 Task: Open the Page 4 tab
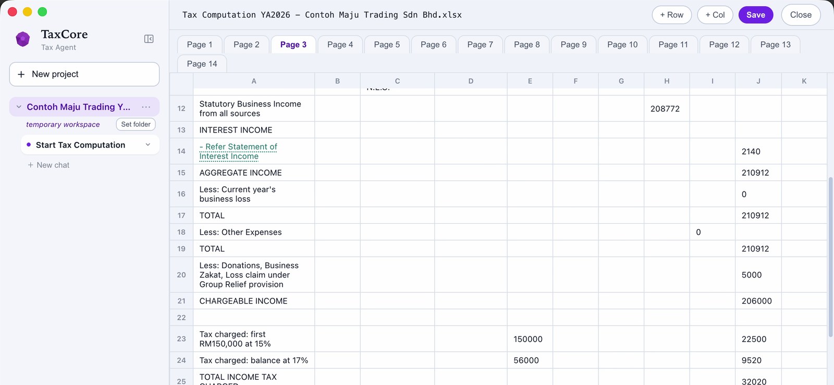click(340, 45)
